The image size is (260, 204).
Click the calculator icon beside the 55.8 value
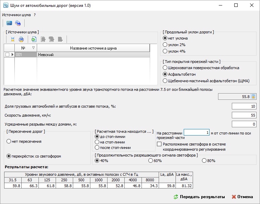click(253, 97)
